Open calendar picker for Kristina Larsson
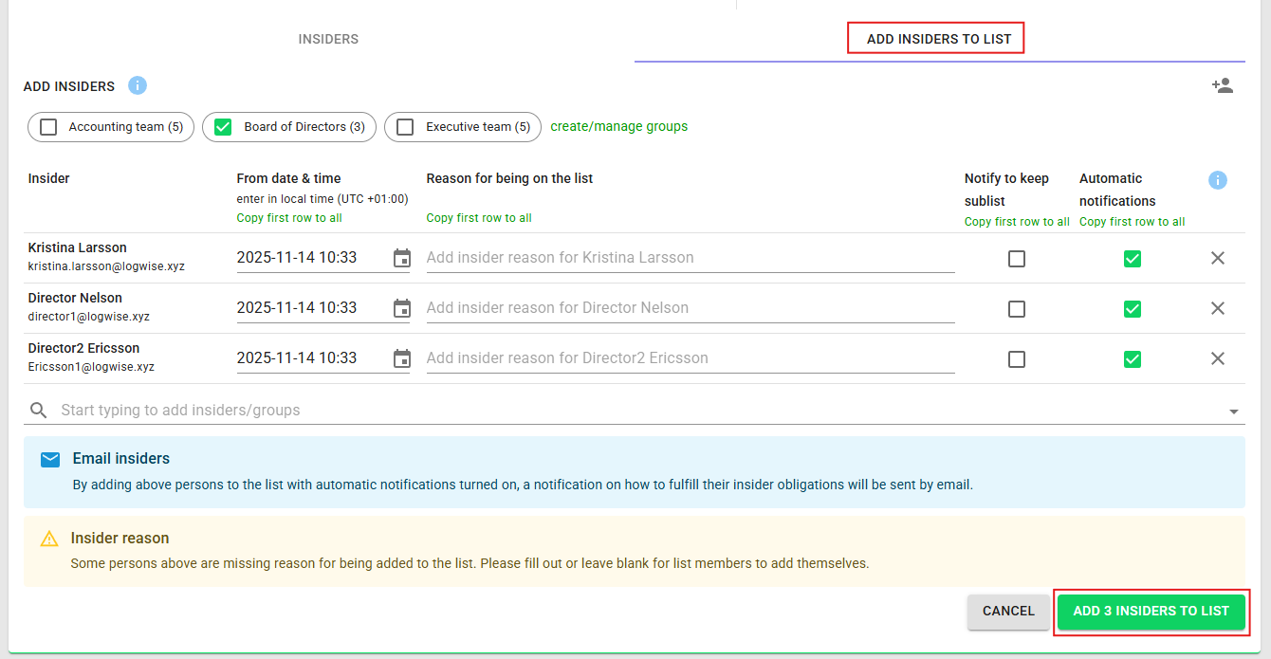Image resolution: width=1271 pixels, height=659 pixels. pos(402,258)
